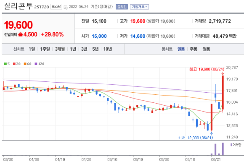Select the 3개월 line chart period

pos(60,49)
